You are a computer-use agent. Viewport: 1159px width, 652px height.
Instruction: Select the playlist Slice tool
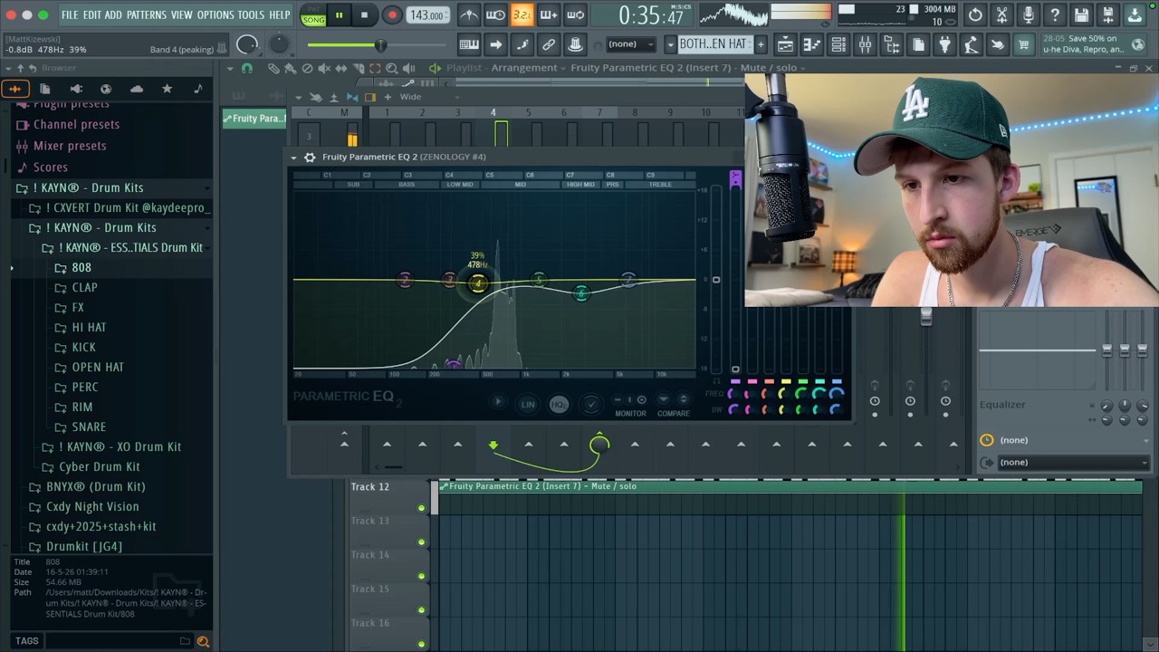pyautogui.click(x=358, y=68)
